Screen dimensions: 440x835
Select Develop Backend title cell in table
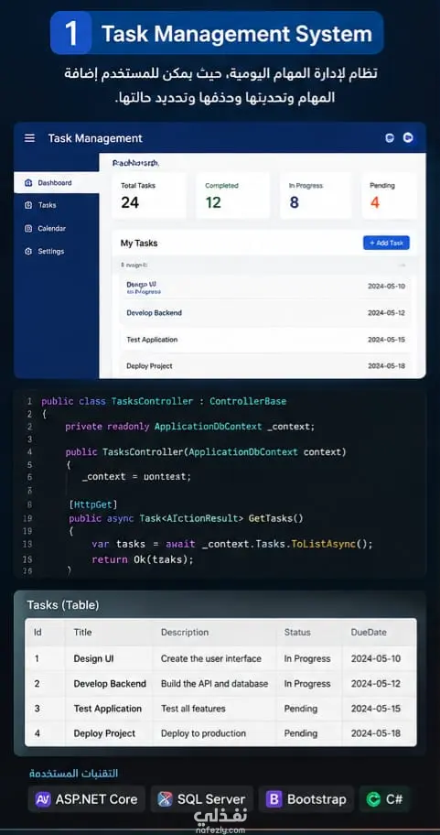point(110,684)
